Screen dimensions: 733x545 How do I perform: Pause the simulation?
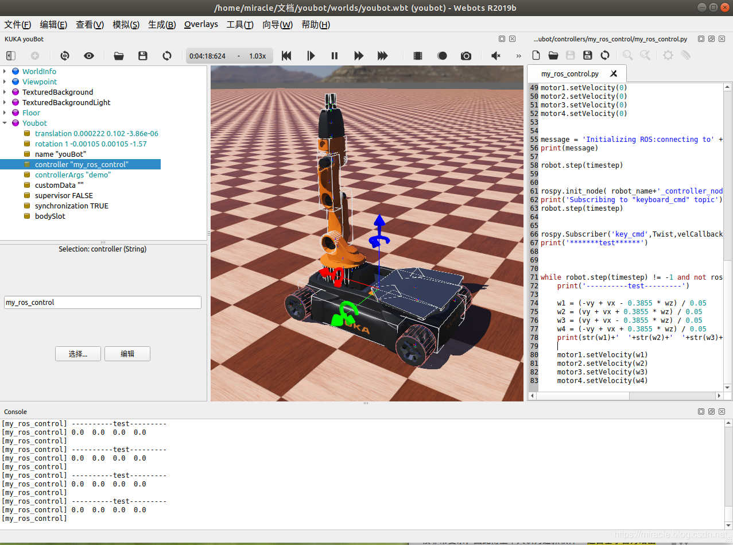[335, 56]
